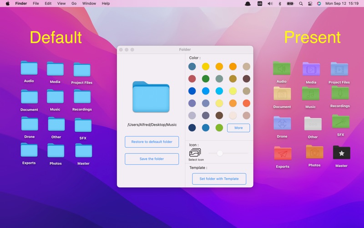Open the Go menu
The width and height of the screenshot is (364, 228).
74,3
